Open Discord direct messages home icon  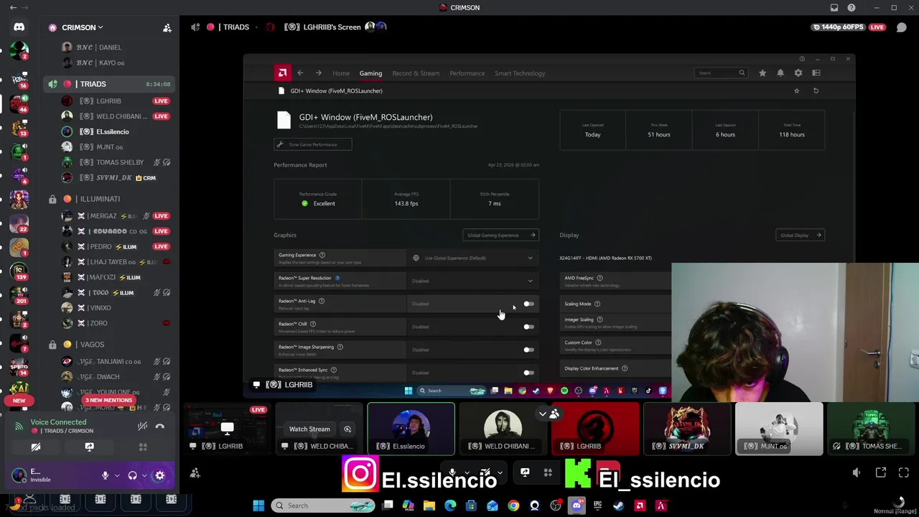coord(19,27)
